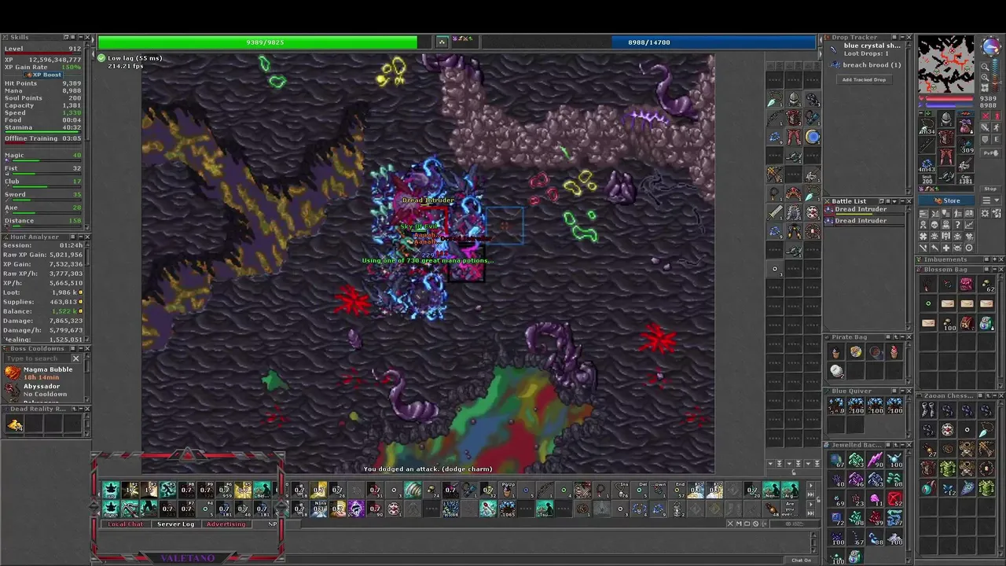Open the skull icon in widget grid
This screenshot has width=1006, height=566.
tap(934, 224)
